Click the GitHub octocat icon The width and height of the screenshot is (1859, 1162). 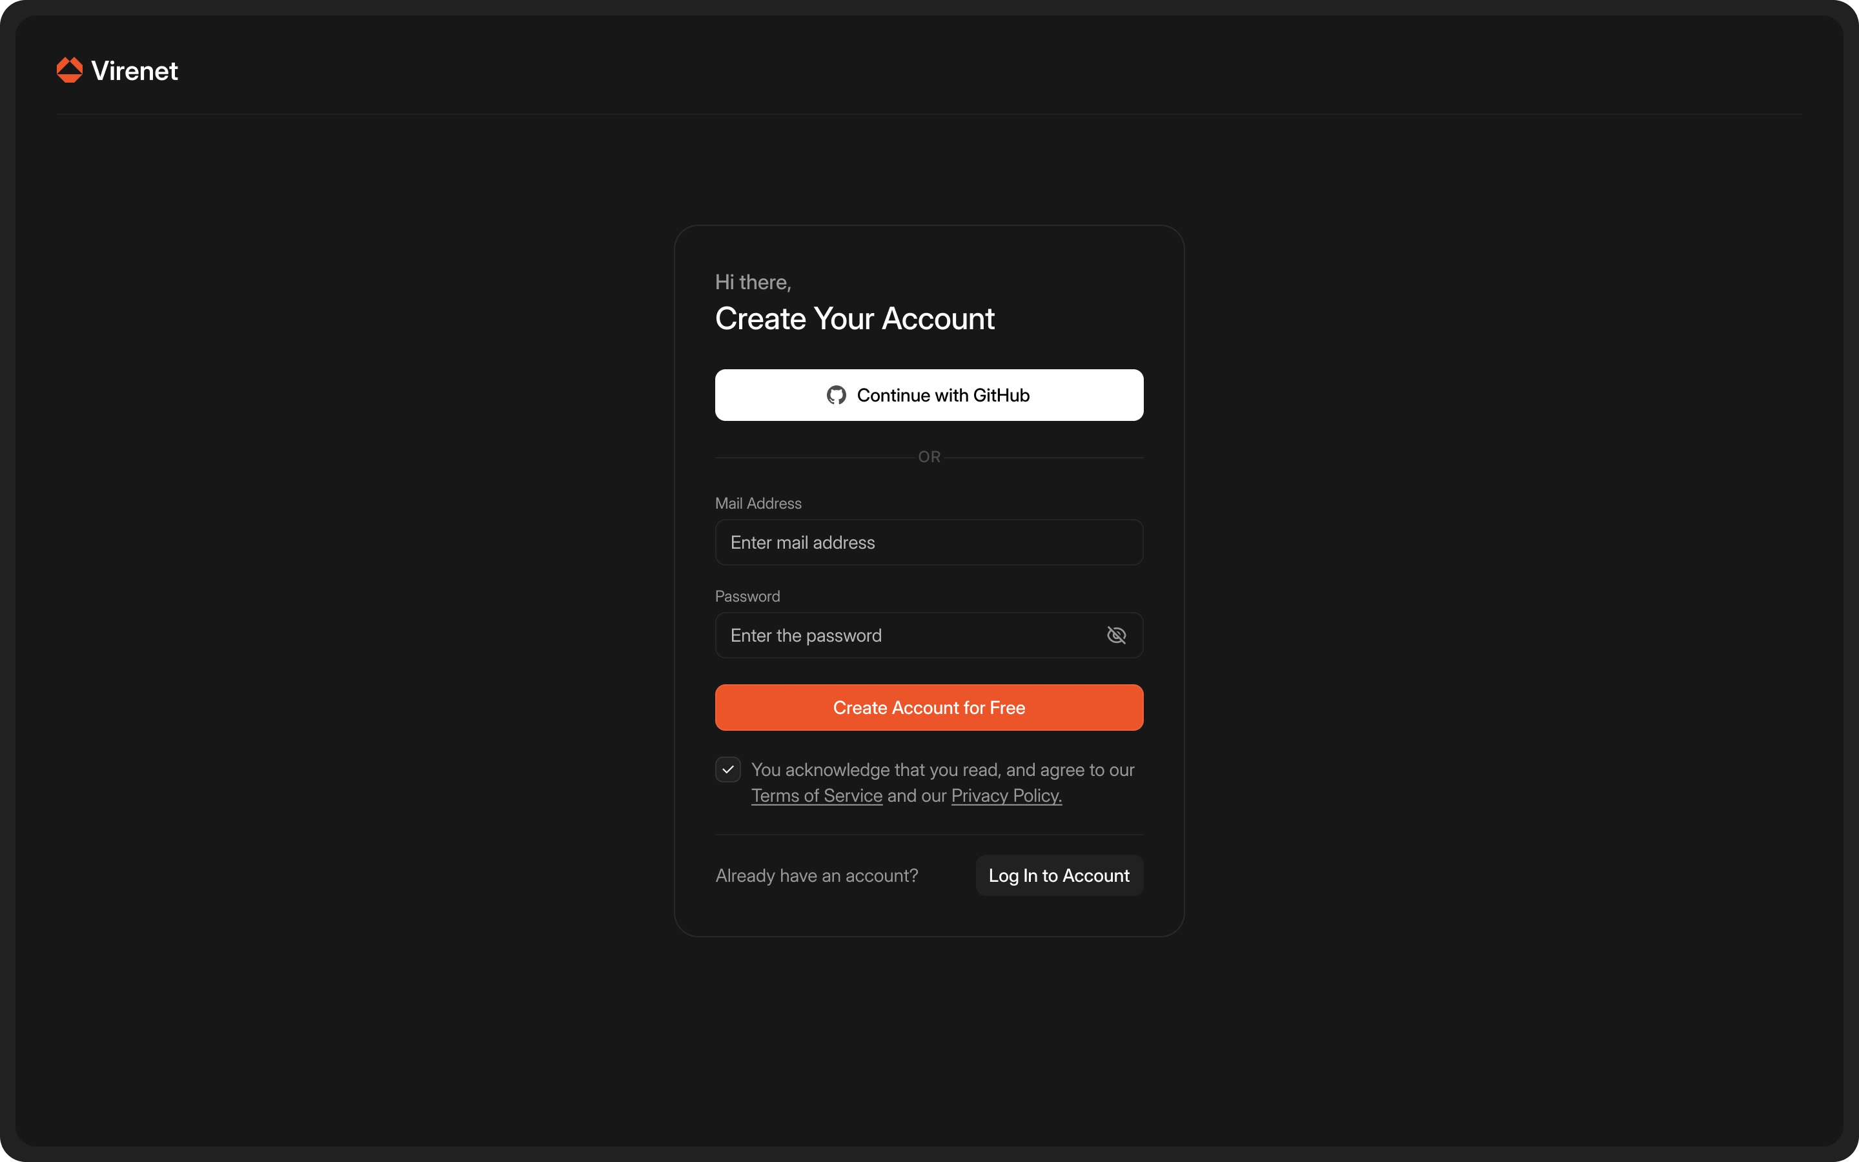coord(836,395)
